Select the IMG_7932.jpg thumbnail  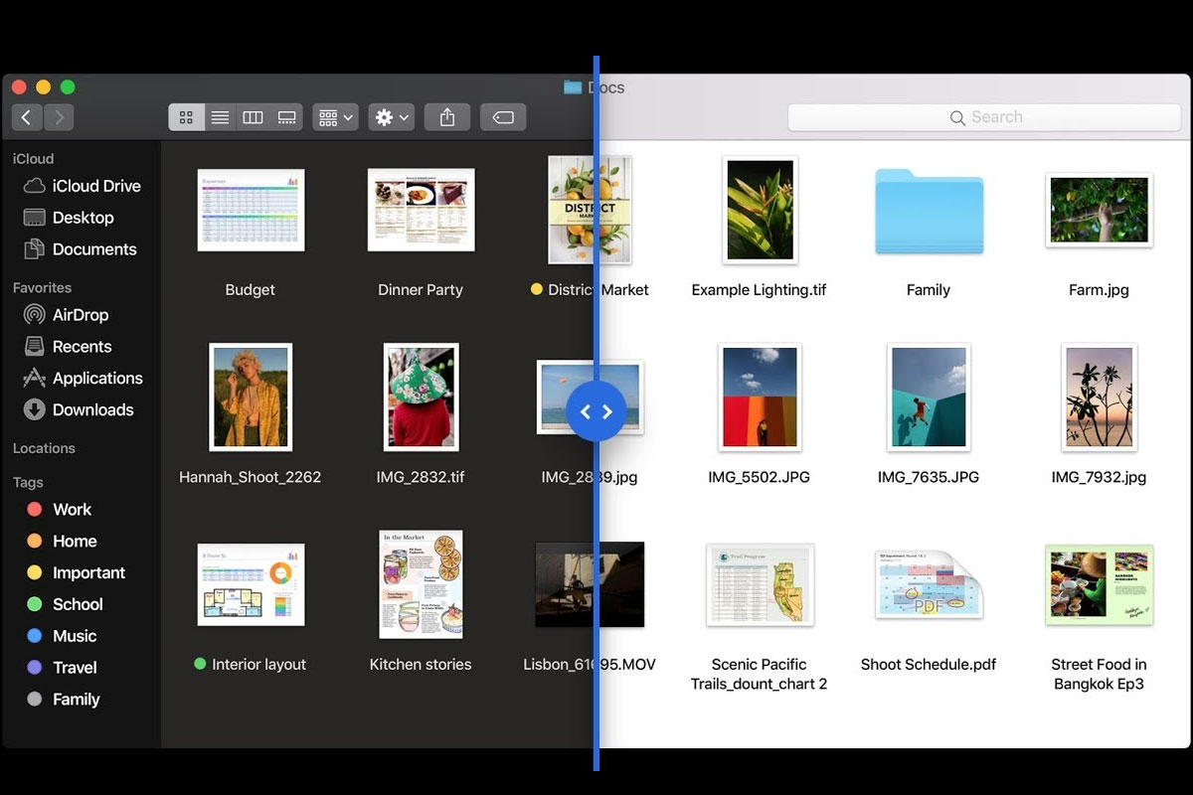[x=1099, y=397]
